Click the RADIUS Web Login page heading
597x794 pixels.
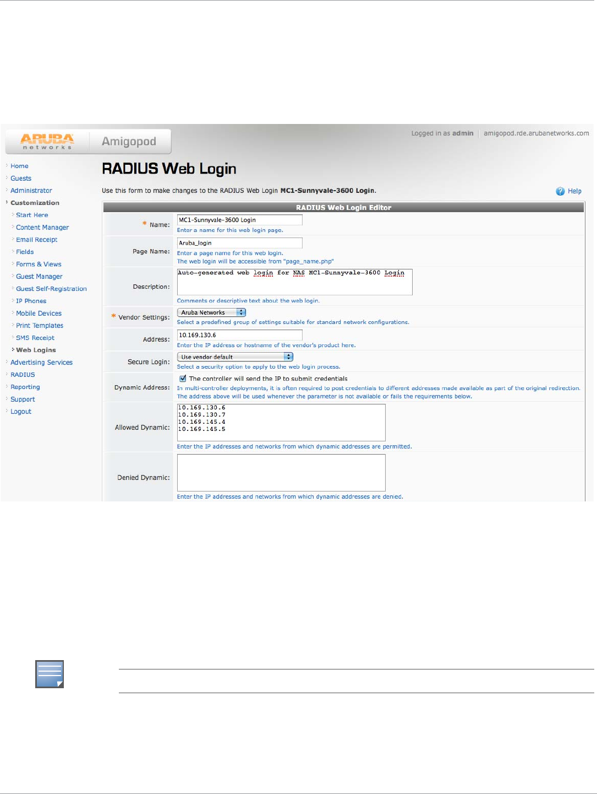[169, 169]
